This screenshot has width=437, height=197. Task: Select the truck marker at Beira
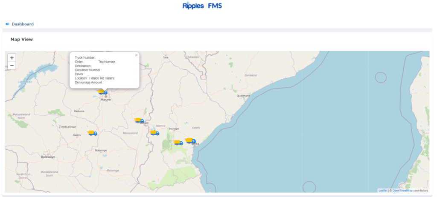190,141
